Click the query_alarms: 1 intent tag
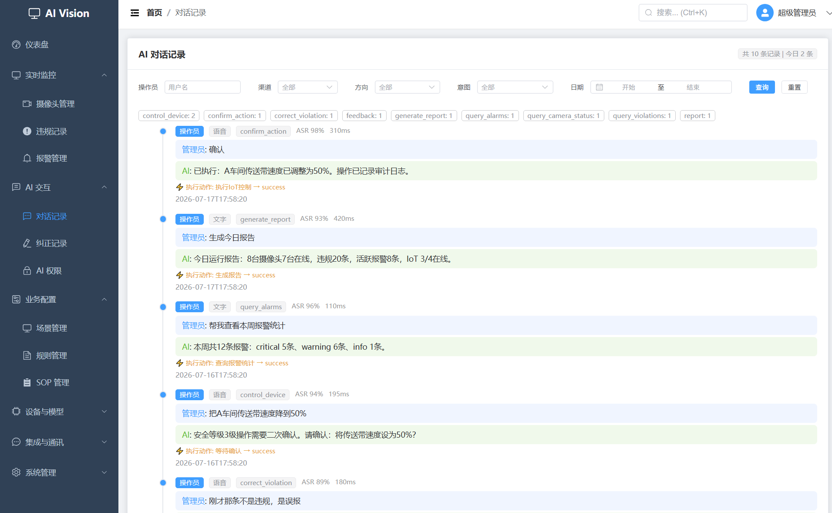 pos(490,115)
